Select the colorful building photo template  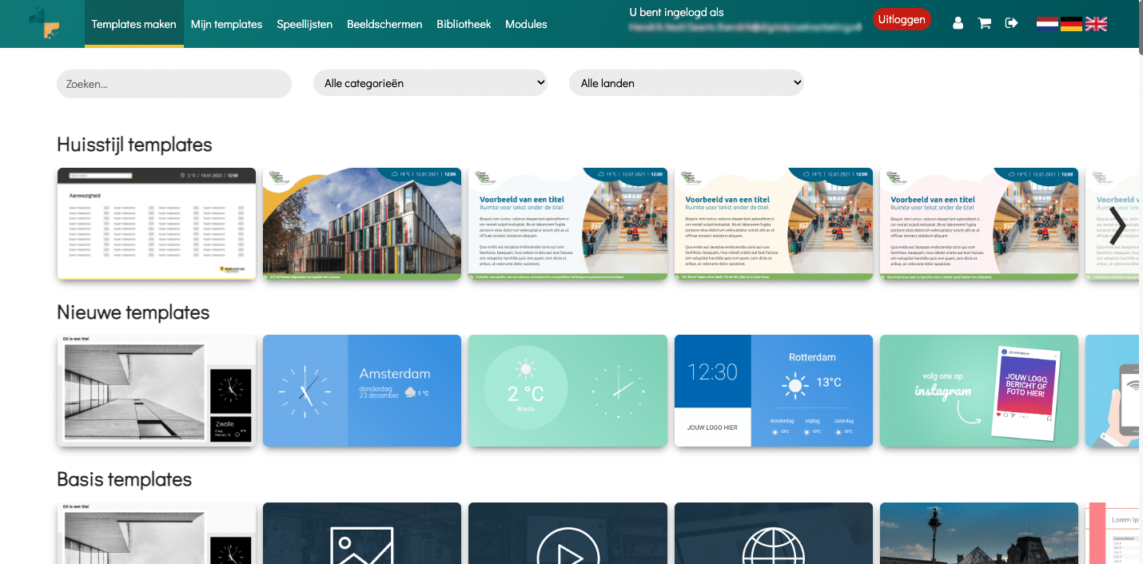(362, 224)
